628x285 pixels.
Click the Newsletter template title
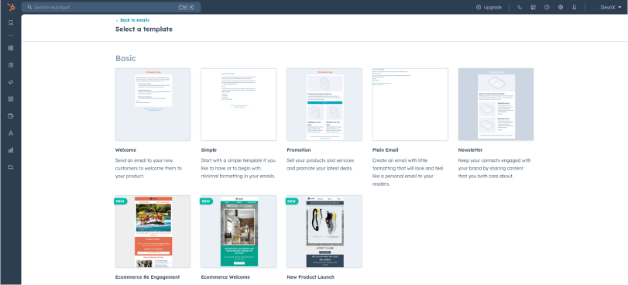[470, 150]
